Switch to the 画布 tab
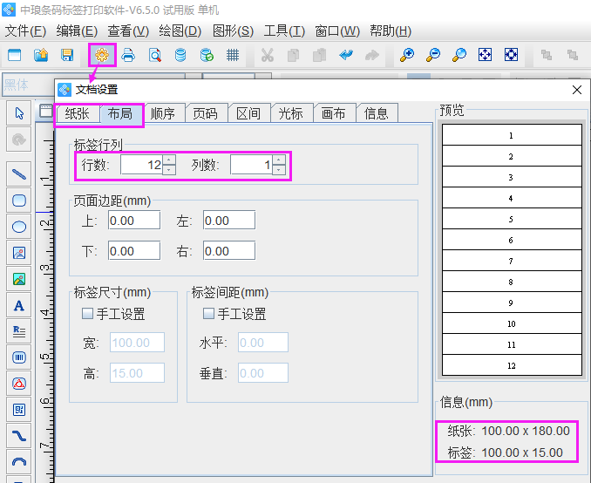Image resolution: width=591 pixels, height=483 pixels. coord(333,113)
